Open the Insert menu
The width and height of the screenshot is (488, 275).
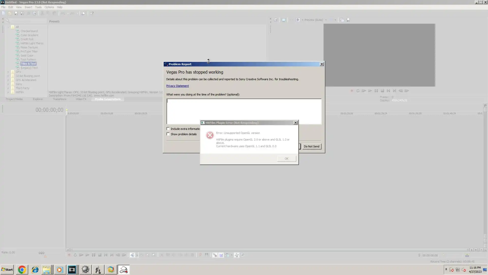point(28,7)
